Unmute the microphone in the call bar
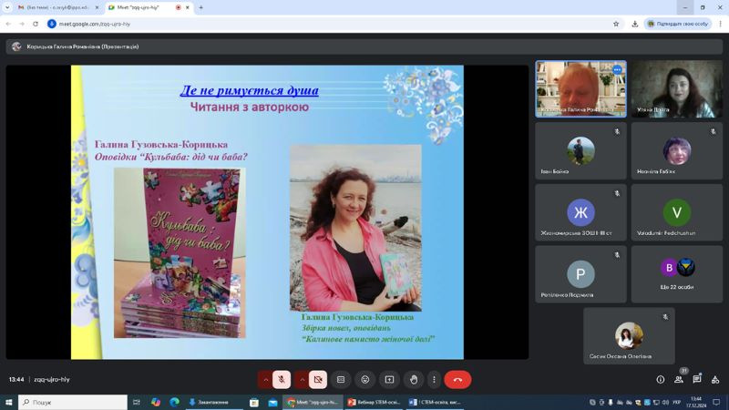729x410 pixels. tap(282, 380)
